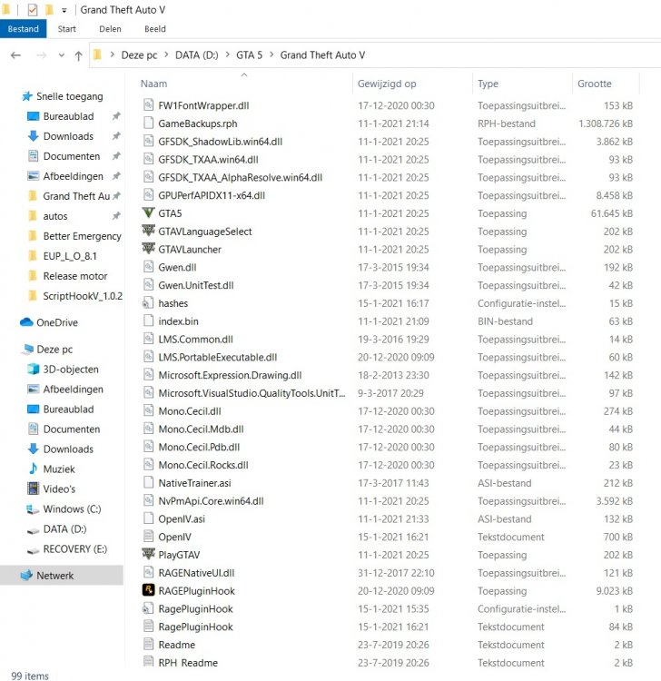Click the properties checkmark icon in title bar
This screenshot has height=681, width=661.
(x=33, y=10)
